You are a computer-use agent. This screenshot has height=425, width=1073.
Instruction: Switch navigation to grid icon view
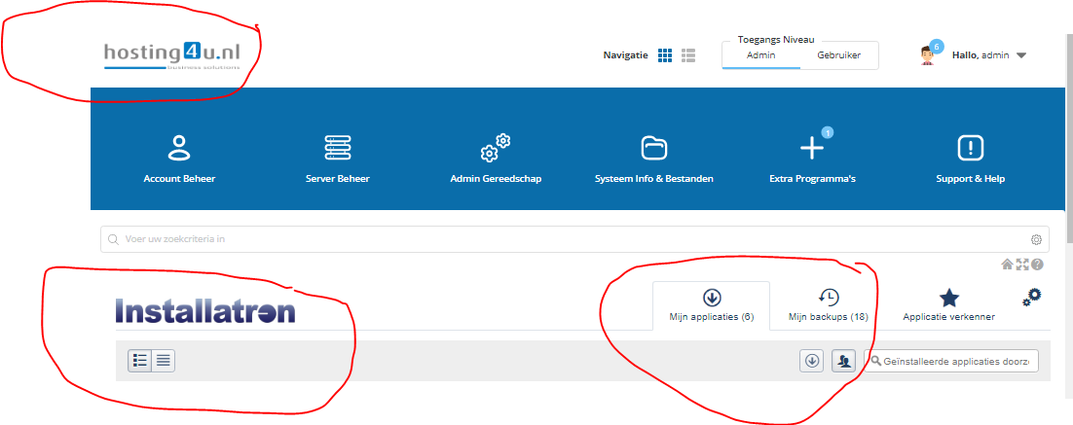664,55
